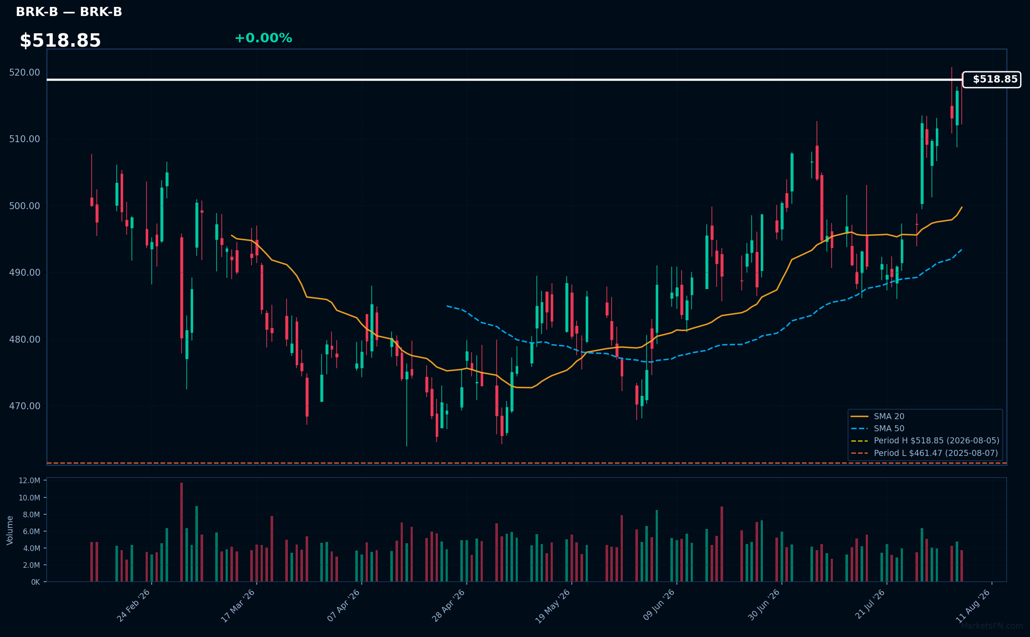1030x637 pixels.
Task: Click the 11 Aug '26 date label
Action: click(x=973, y=605)
